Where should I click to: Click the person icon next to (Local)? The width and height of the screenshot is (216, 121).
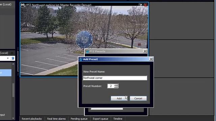pos(12,53)
